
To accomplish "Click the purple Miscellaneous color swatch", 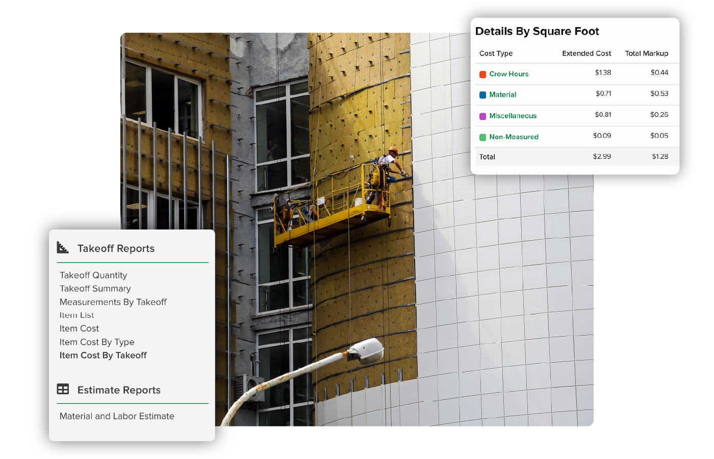I will (x=482, y=116).
